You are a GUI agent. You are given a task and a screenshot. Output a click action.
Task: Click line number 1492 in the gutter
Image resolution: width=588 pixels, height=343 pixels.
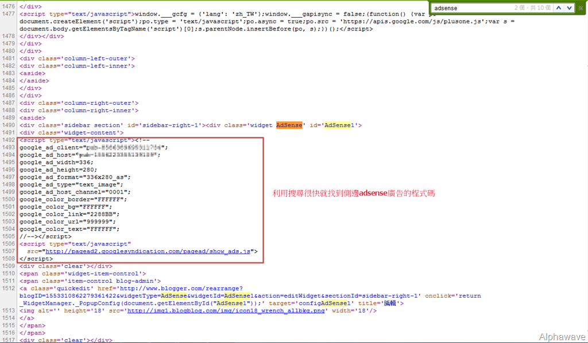click(x=8, y=140)
